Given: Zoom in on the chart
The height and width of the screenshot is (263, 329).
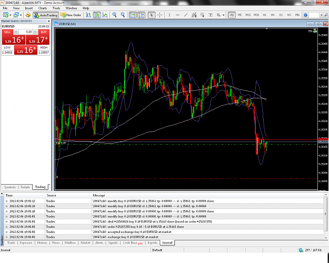Looking at the screenshot, I should point(114,15).
